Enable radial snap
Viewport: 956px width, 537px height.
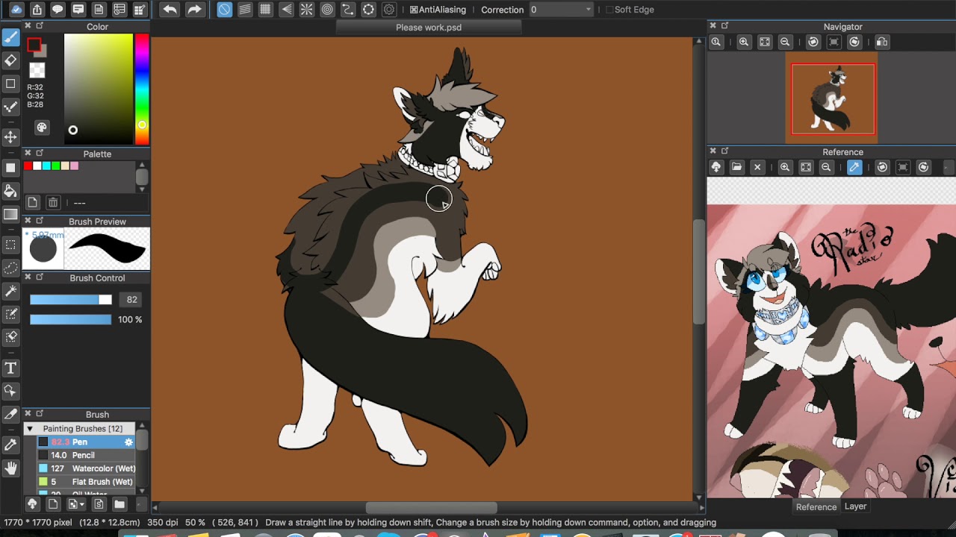click(306, 10)
